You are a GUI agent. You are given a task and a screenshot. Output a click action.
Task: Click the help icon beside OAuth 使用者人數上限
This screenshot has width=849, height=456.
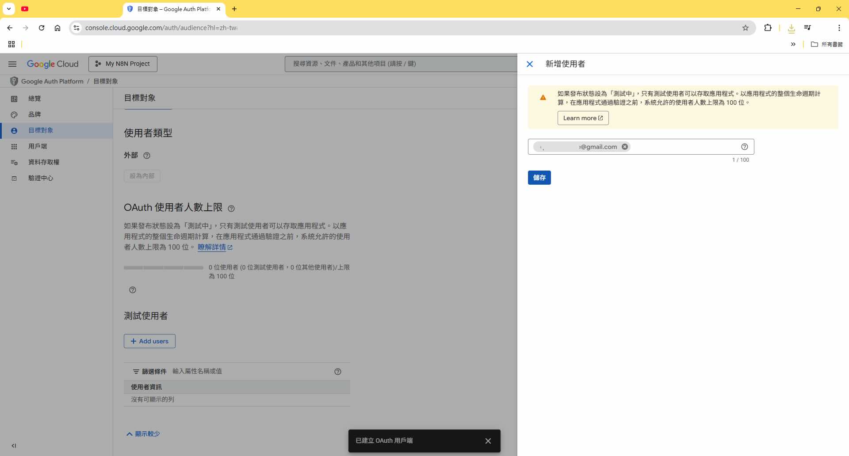click(232, 208)
